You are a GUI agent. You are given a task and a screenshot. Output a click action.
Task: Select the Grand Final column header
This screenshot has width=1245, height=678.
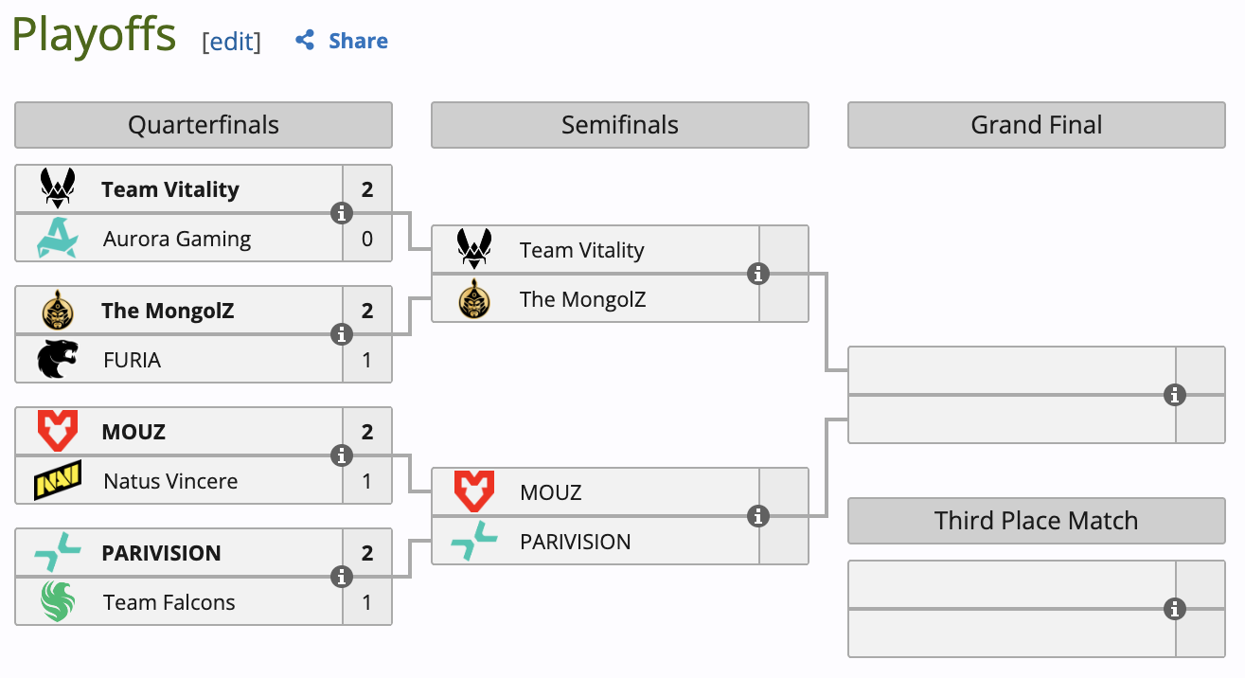(1037, 125)
